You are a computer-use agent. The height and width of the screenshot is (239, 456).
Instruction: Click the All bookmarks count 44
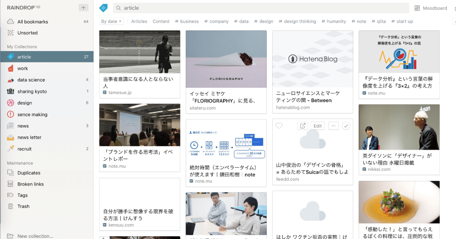click(86, 22)
